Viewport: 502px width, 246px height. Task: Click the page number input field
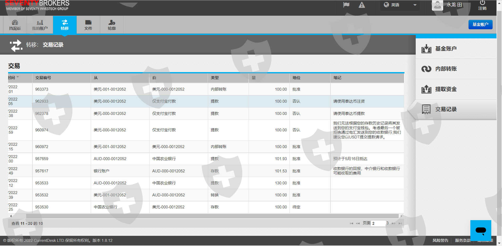click(x=378, y=224)
